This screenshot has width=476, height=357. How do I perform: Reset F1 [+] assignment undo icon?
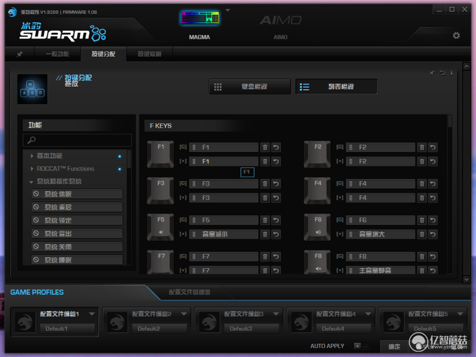click(276, 162)
